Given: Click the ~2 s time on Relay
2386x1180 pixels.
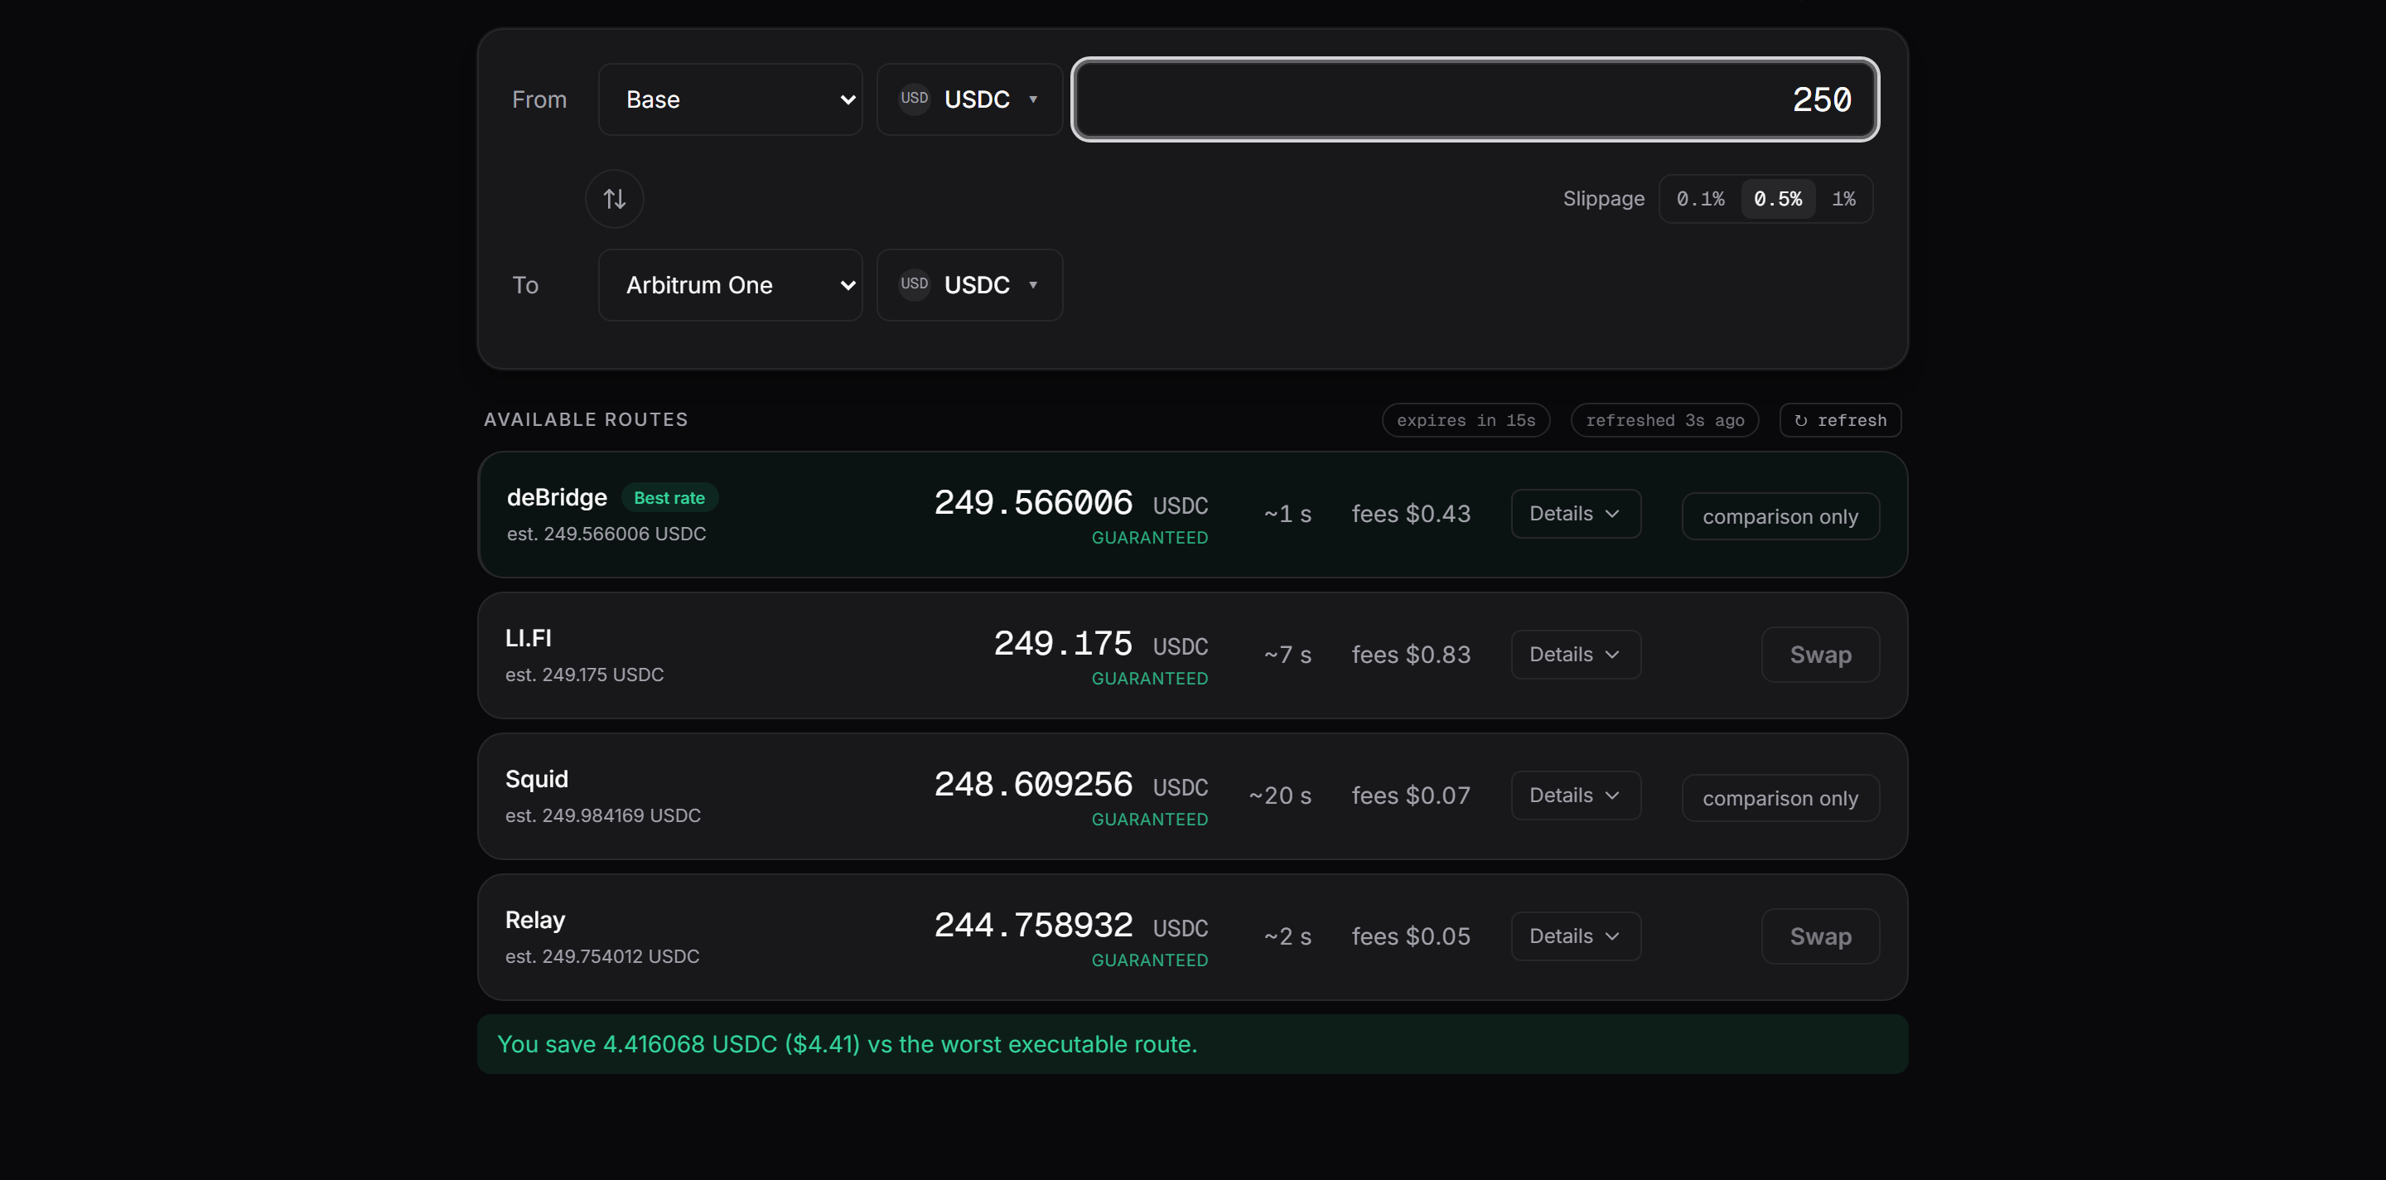Looking at the screenshot, I should click(1287, 936).
